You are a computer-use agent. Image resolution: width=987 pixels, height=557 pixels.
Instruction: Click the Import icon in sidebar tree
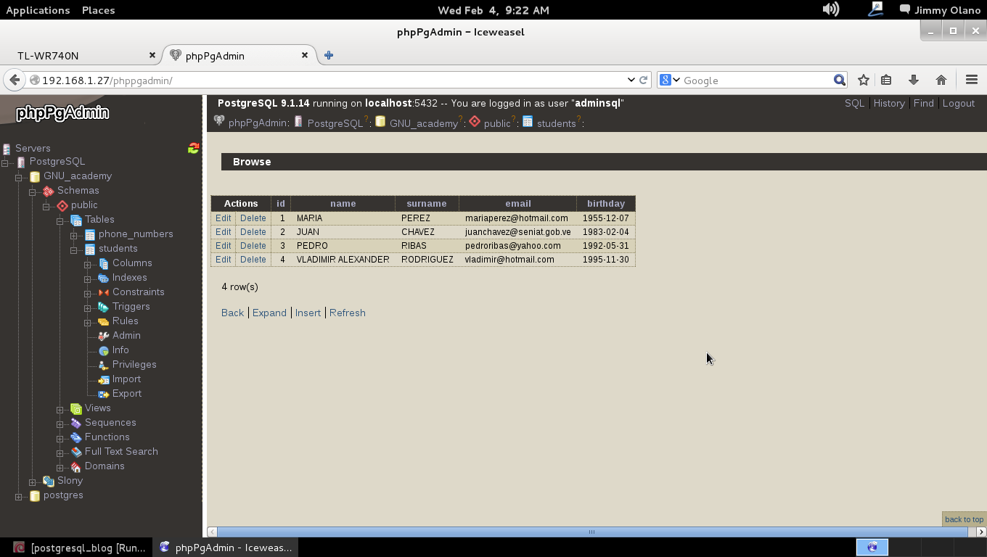104,379
